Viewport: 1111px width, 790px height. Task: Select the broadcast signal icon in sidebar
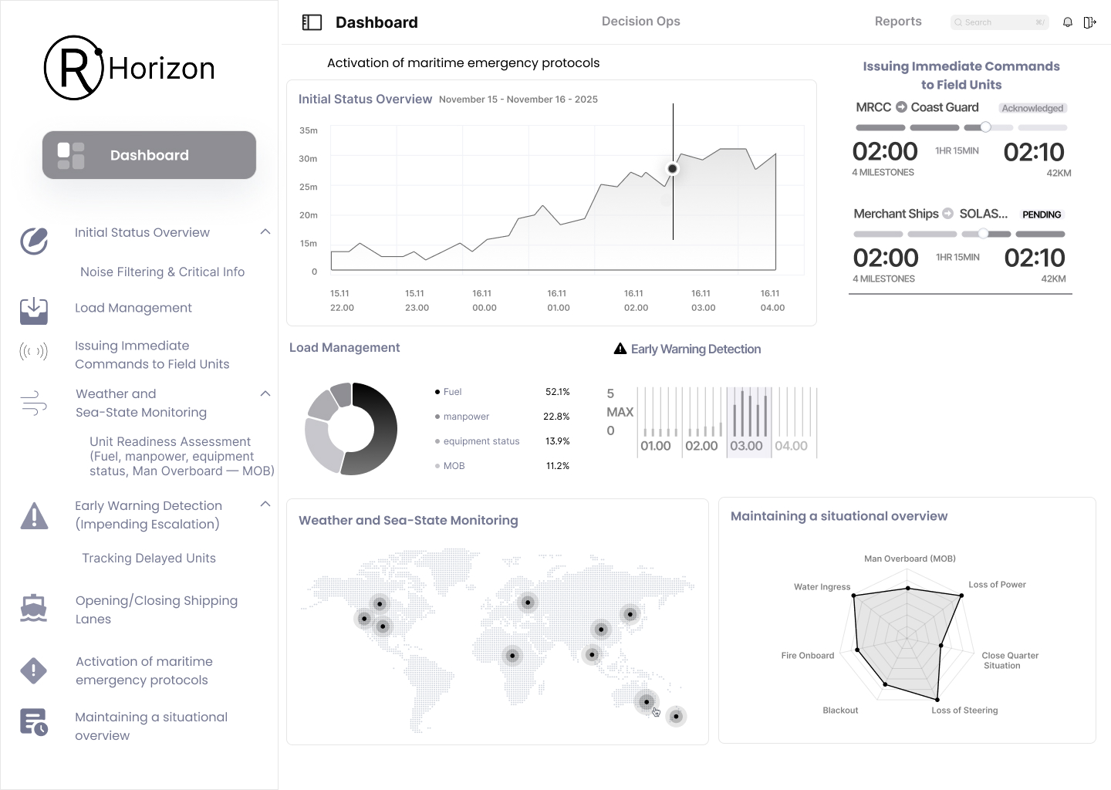click(x=34, y=353)
